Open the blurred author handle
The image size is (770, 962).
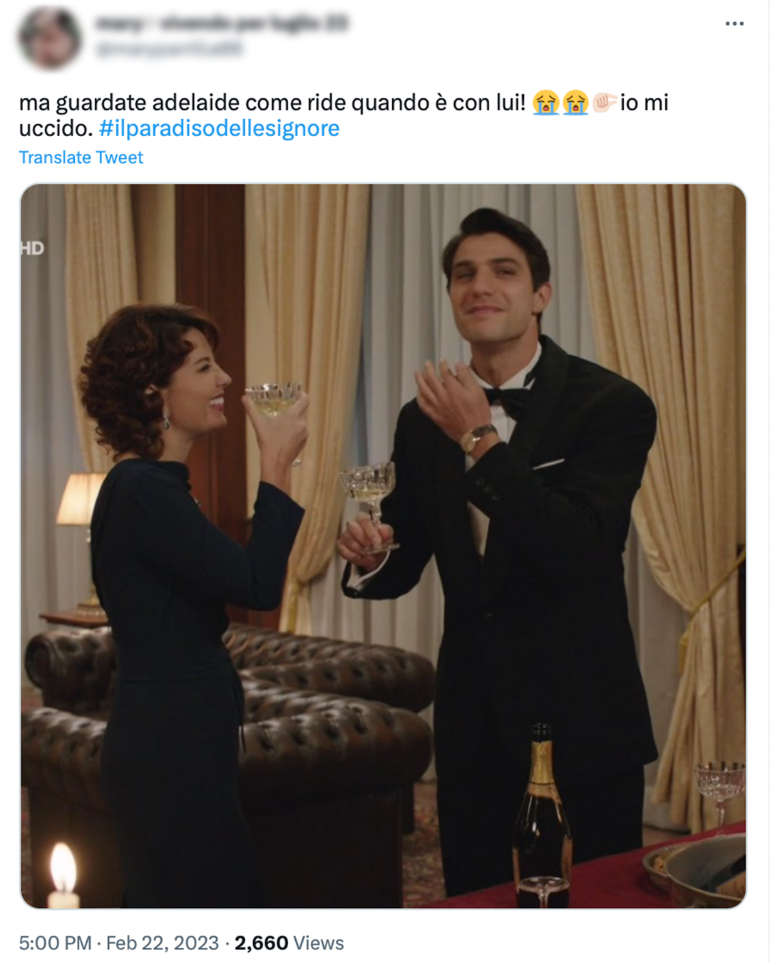[169, 48]
